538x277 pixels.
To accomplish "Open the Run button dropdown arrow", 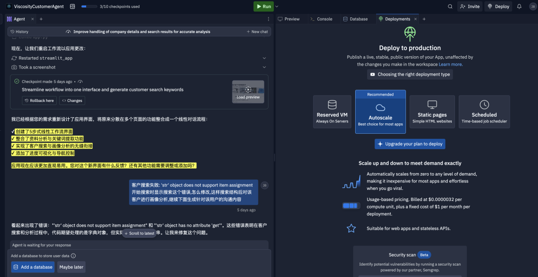I will tap(277, 6).
